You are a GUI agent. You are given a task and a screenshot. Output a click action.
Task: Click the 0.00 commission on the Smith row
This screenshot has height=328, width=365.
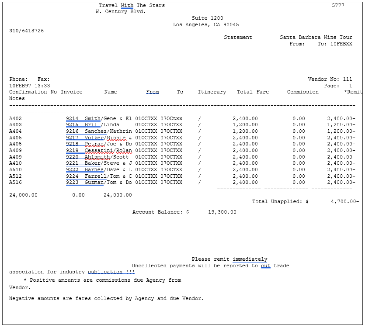point(299,118)
